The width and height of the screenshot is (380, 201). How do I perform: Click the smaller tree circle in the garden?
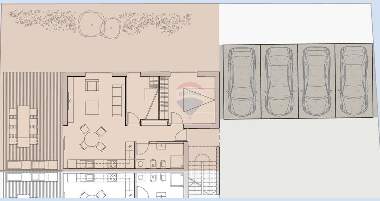(111, 28)
